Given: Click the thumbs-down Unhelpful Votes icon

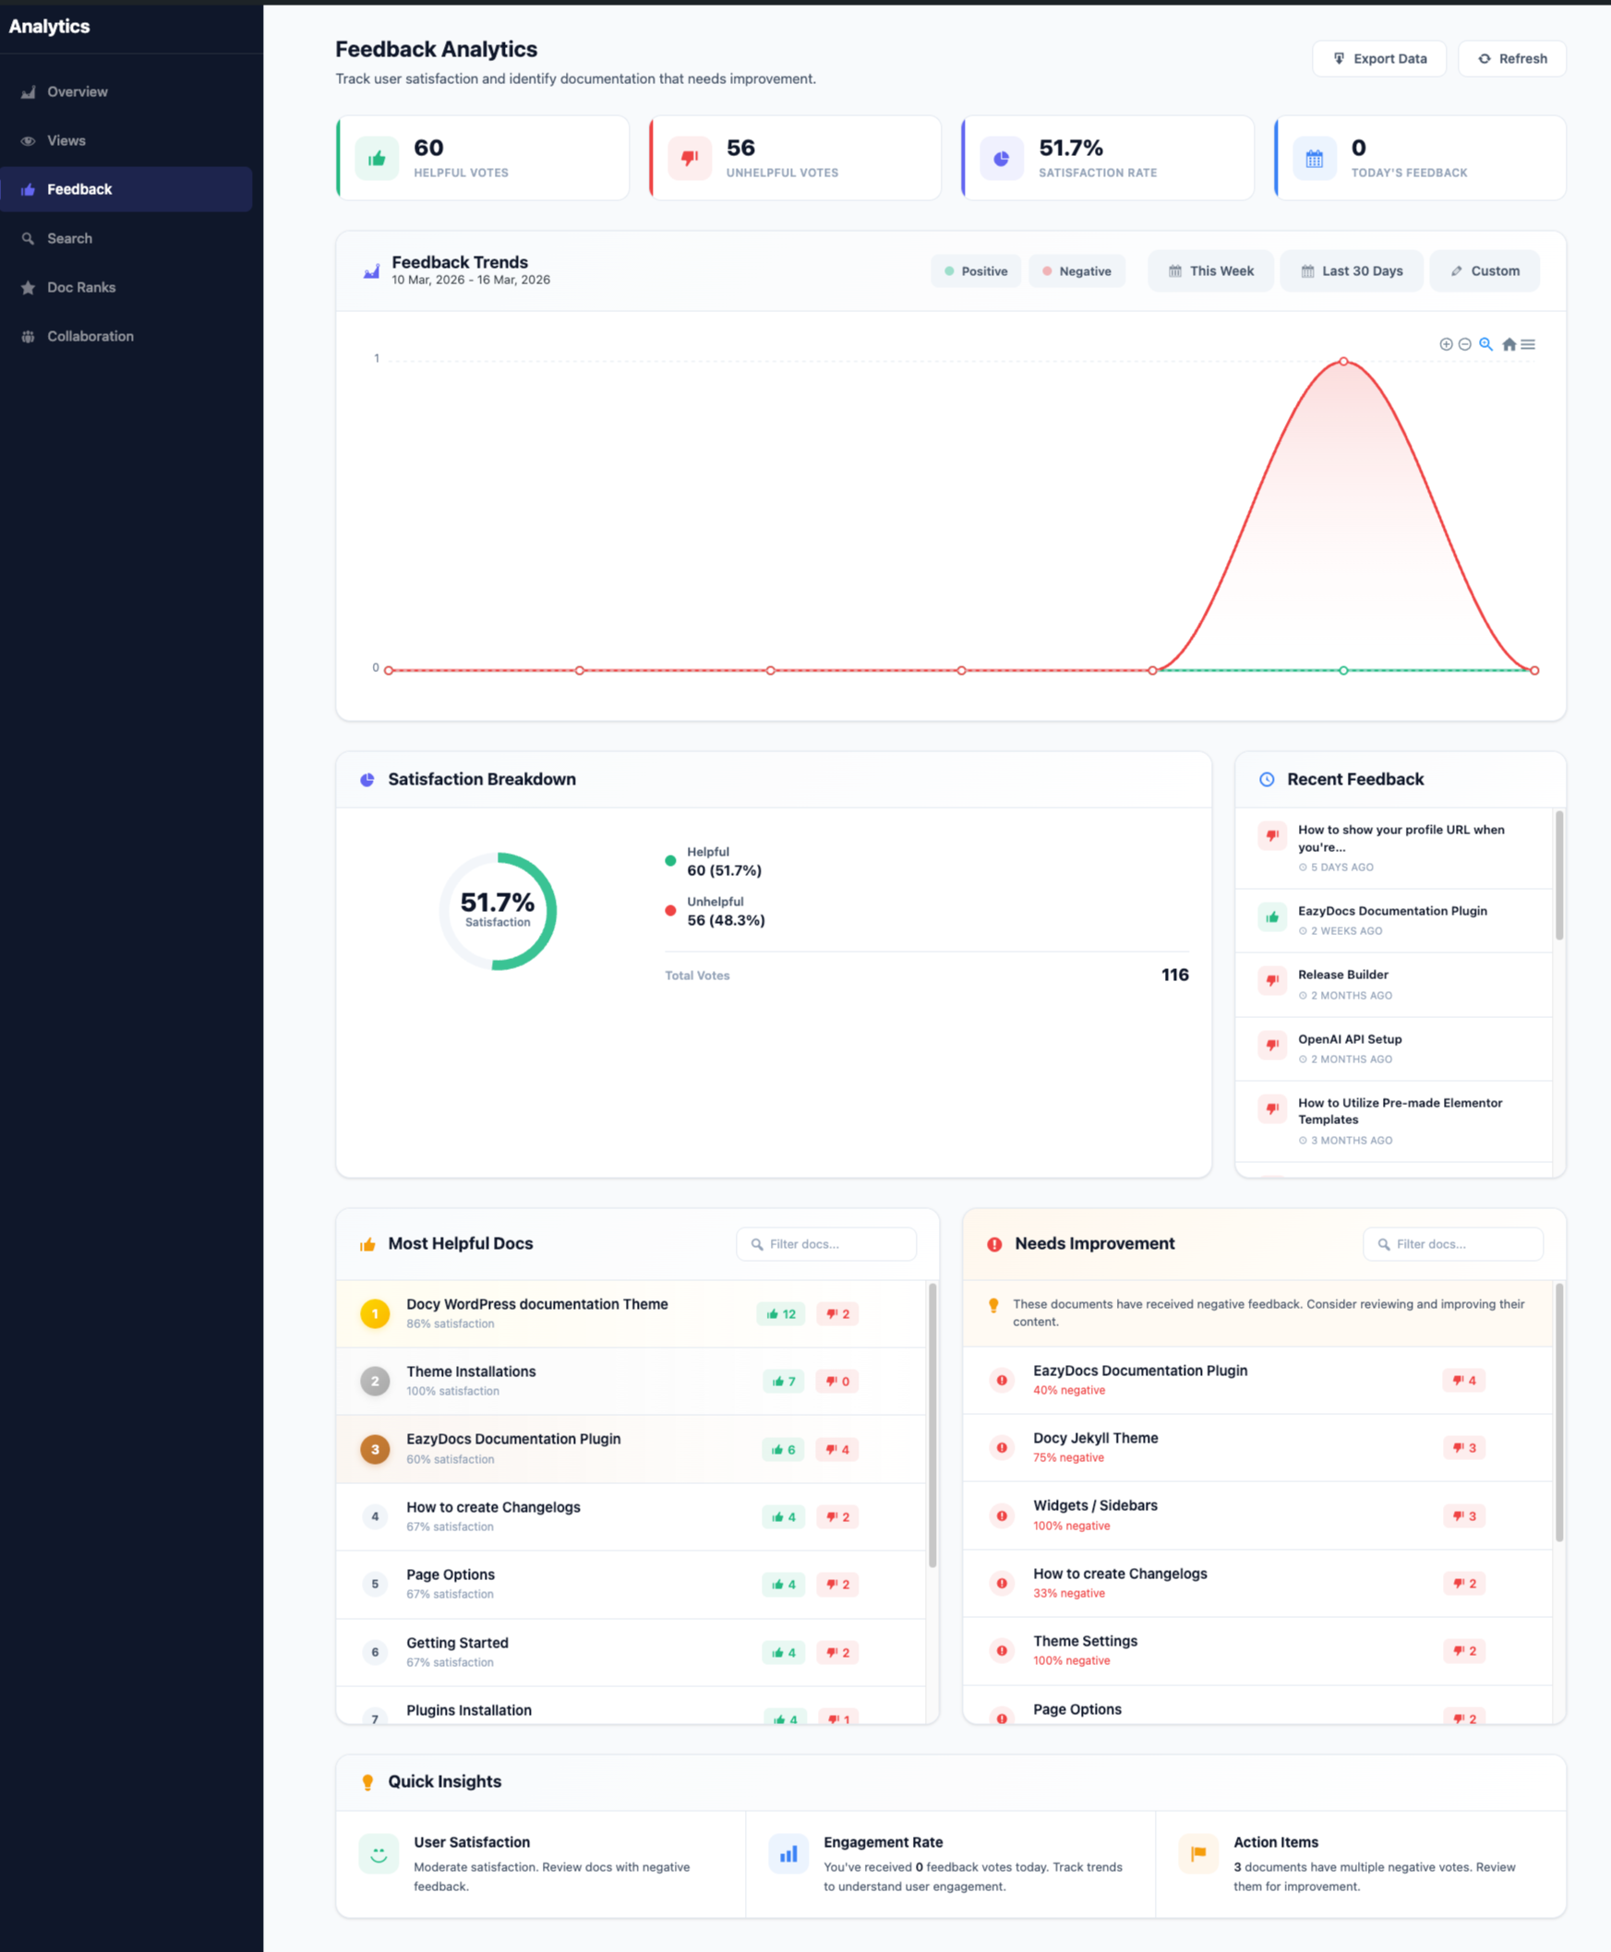Looking at the screenshot, I should (690, 159).
